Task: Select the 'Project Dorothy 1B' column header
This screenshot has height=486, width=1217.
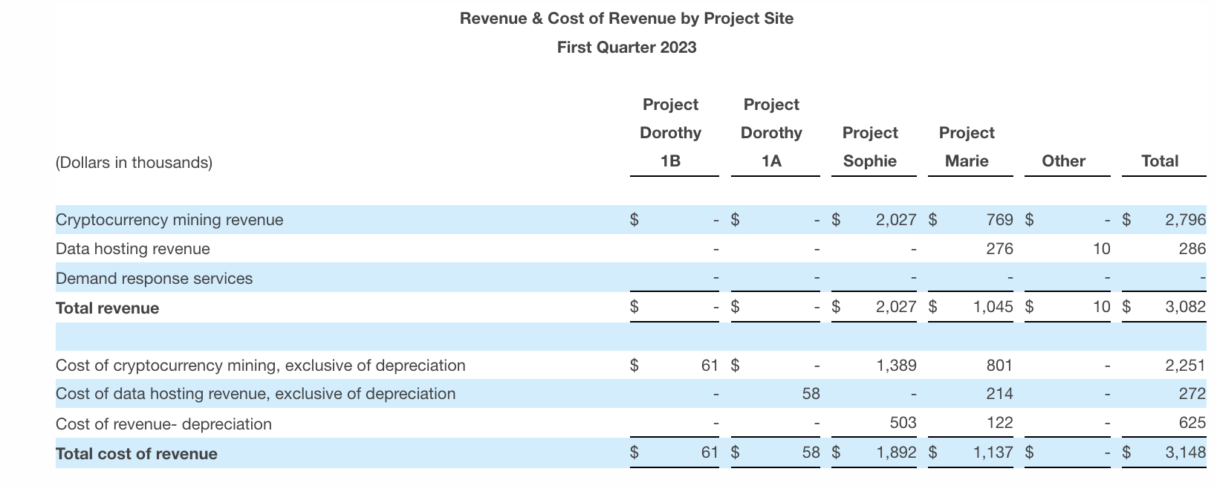Action: (670, 133)
